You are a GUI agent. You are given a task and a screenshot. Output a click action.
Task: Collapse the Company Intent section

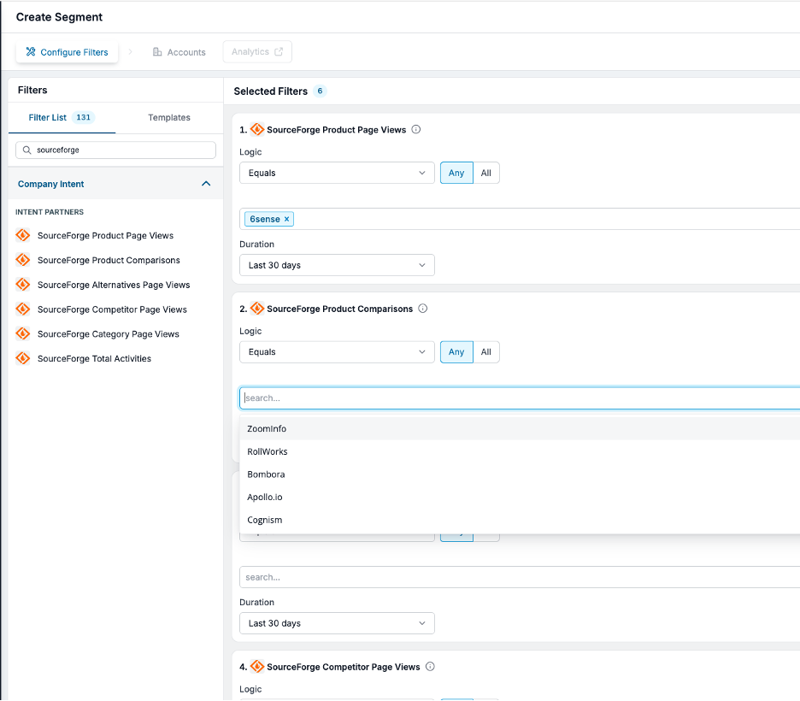tap(206, 184)
